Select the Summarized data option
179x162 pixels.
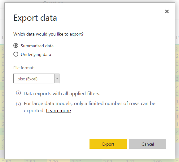[16, 45]
